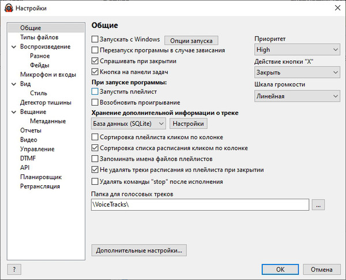Select "Типы файлов" in the settings tree

click(x=36, y=38)
